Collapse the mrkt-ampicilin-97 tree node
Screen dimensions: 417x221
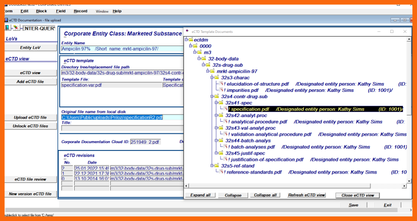(x=207, y=72)
